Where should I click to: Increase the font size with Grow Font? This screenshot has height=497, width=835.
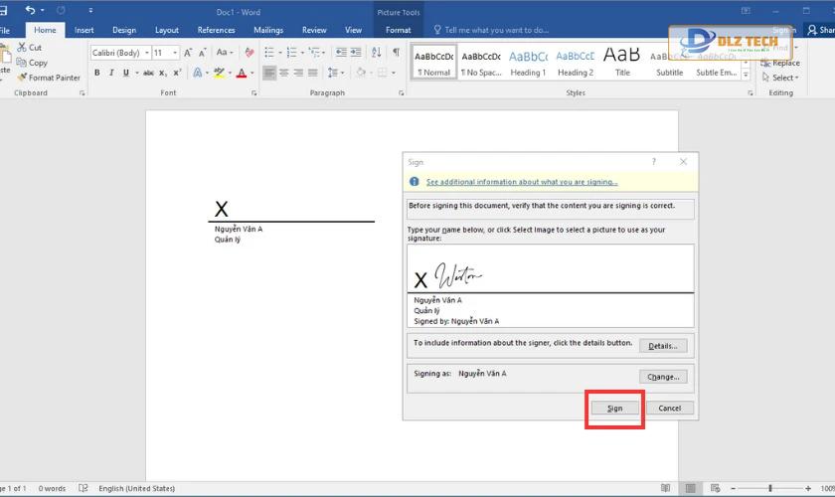(x=188, y=53)
